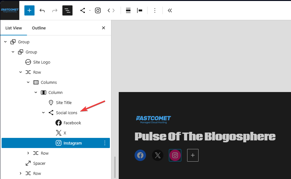The width and height of the screenshot is (291, 179).
Task: Toggle the Document Overview list view button
Action: coord(67,10)
